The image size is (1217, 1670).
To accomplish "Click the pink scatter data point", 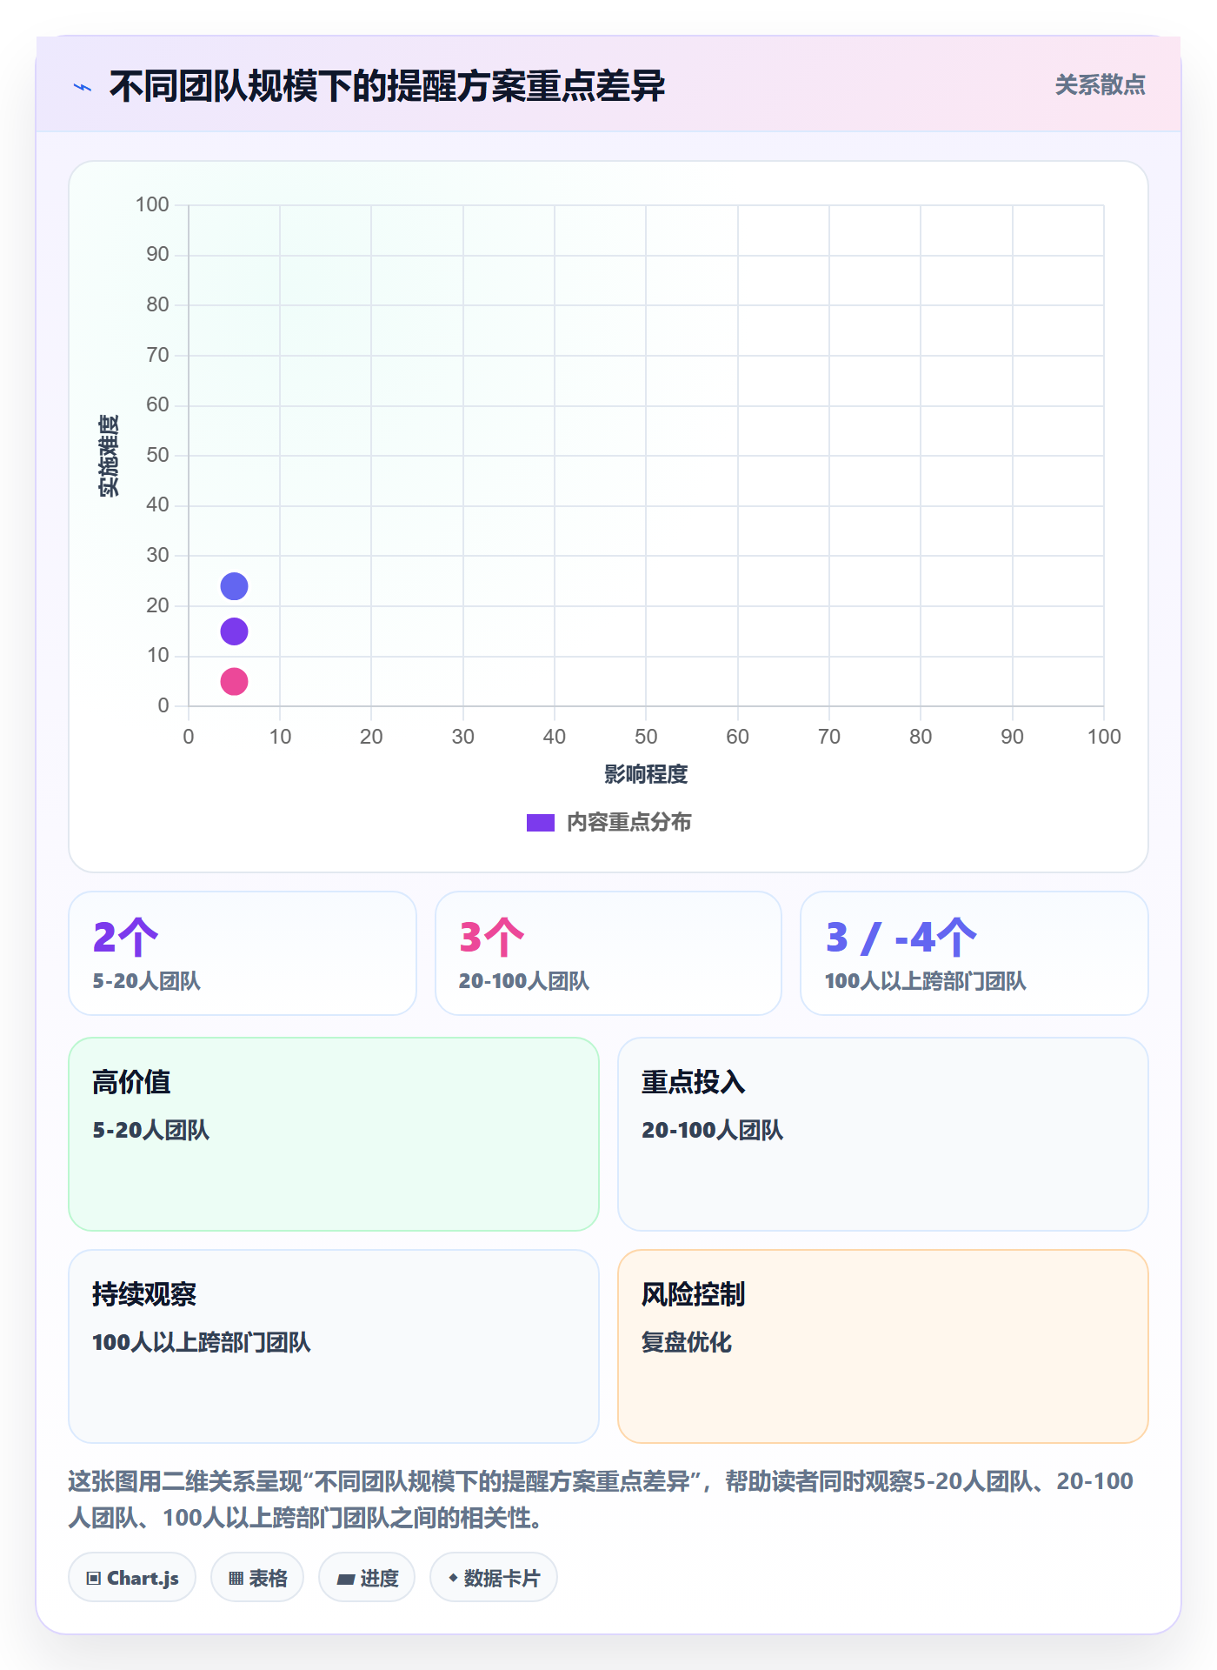I will [x=234, y=681].
